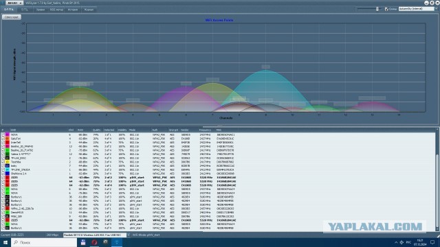
Task: Click the blue swatch of Shishkova 2.4
Action: (x=8, y=174)
